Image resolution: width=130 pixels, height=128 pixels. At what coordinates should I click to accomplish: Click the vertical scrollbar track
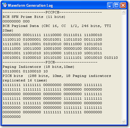coord(123,67)
